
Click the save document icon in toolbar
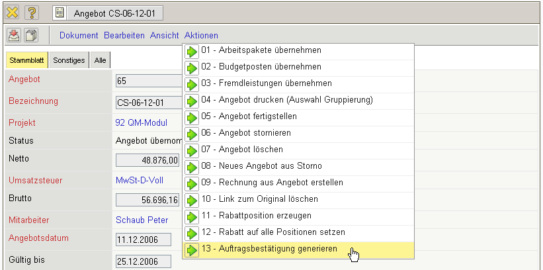click(14, 35)
